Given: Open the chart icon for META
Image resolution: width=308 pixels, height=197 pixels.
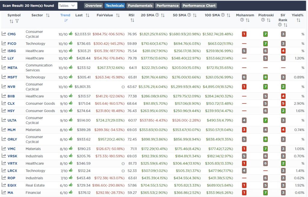Looking at the screenshot, I should pyautogui.click(x=4, y=67).
